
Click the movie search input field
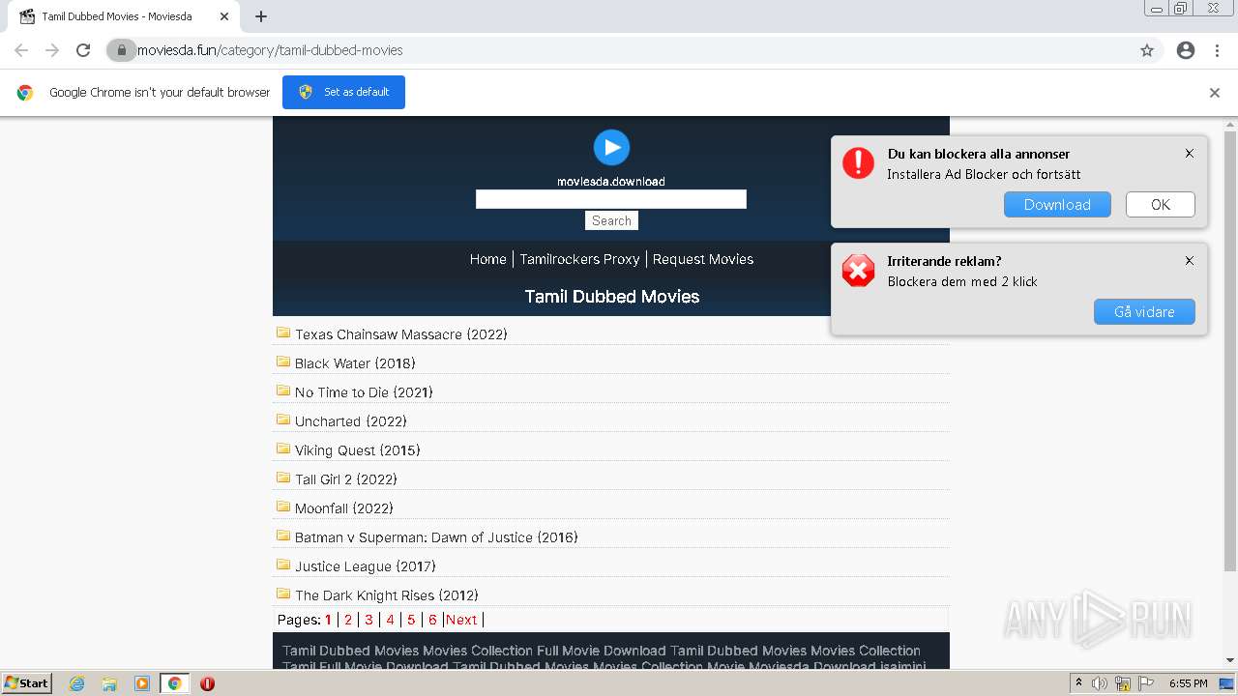(611, 199)
